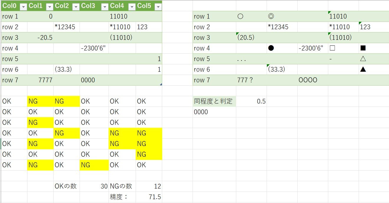
Task: Click the cell with the black circle ●
Action: pos(282,48)
